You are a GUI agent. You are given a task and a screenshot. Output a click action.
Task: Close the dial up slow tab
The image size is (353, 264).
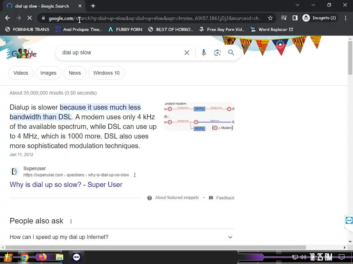pos(80,6)
